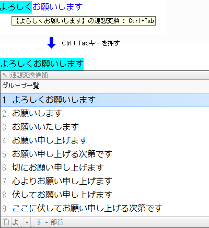Pick candidate 4 お願い申し上げます
This screenshot has width=209, height=228.
click(x=104, y=140)
